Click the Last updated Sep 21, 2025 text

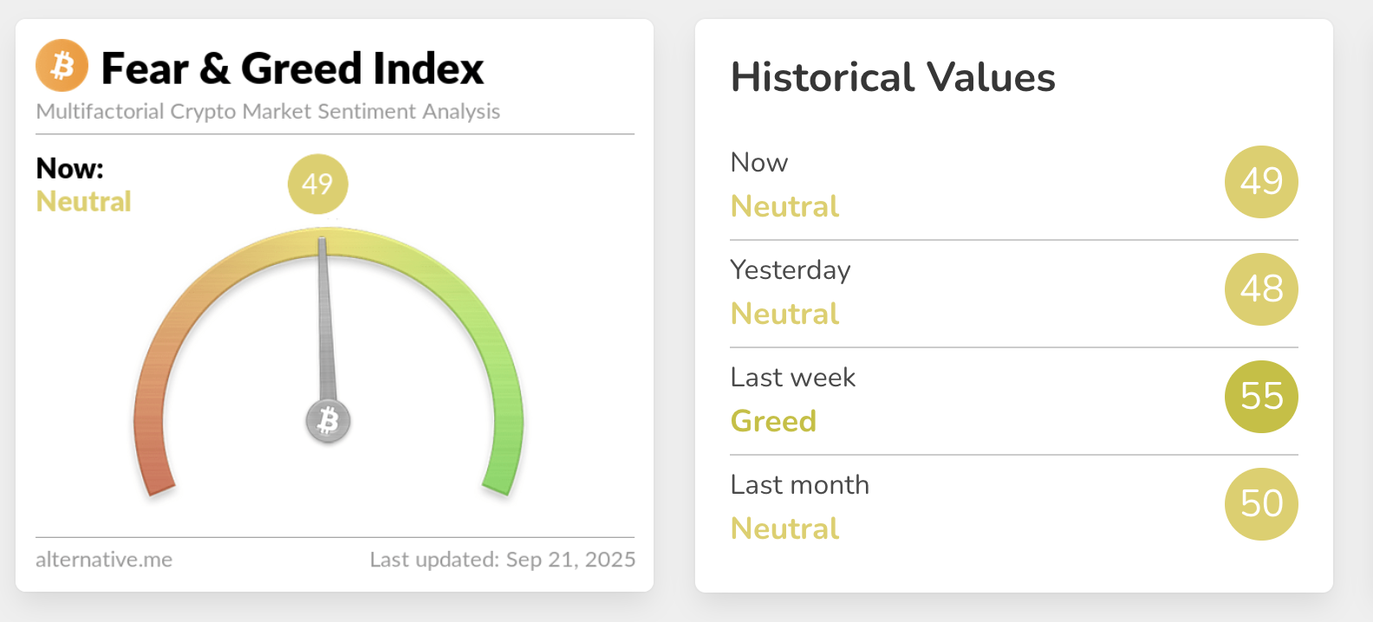[502, 560]
